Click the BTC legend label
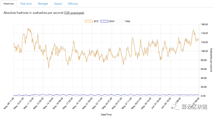Screen dimensions: 214x116 point(96,21)
